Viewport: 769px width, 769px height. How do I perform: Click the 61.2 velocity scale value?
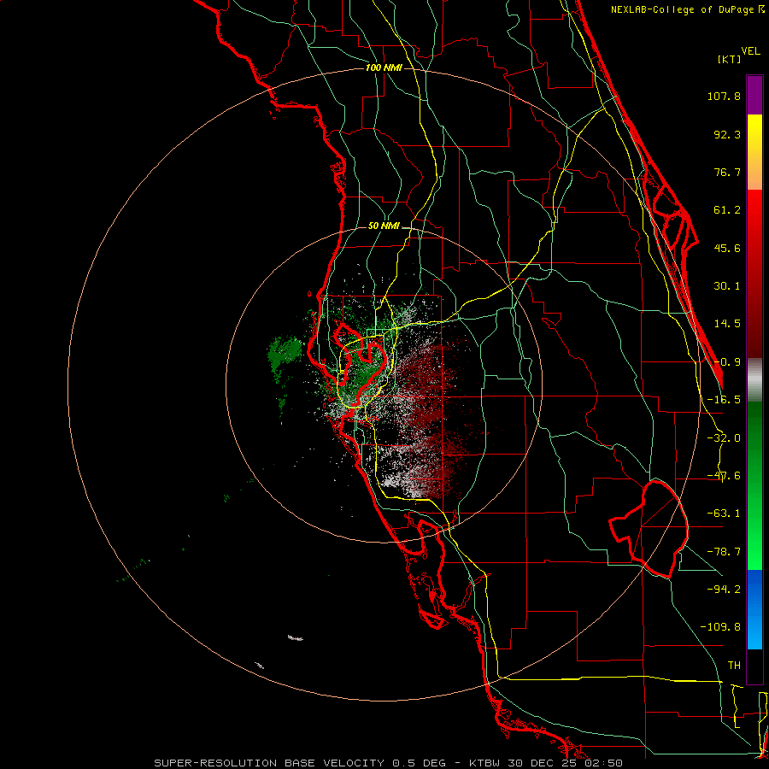pyautogui.click(x=727, y=210)
